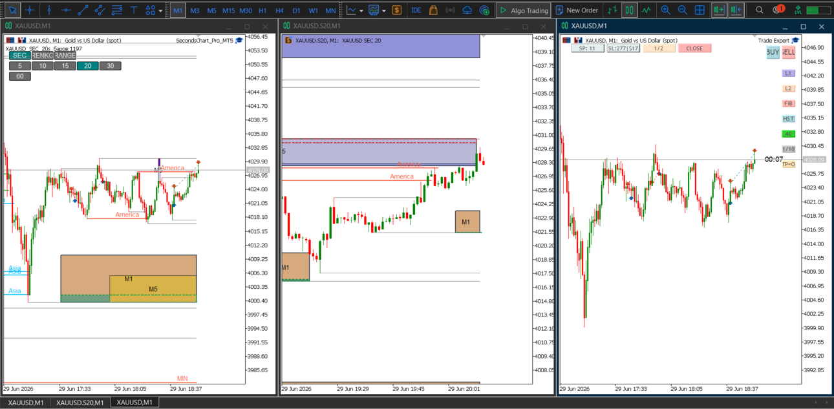The image size is (834, 409).
Task: Toggle the FIB pink button
Action: (788, 103)
